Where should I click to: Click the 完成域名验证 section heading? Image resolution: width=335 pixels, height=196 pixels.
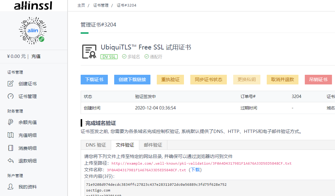tap(101, 123)
